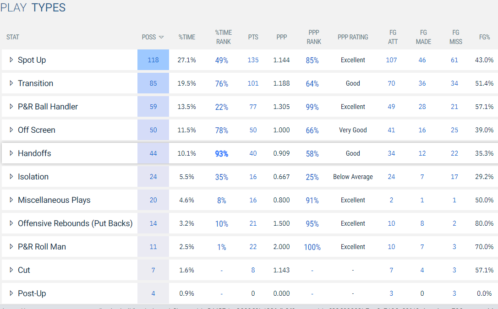
Task: Expand the Miscellaneous Plays row
Action: point(11,200)
